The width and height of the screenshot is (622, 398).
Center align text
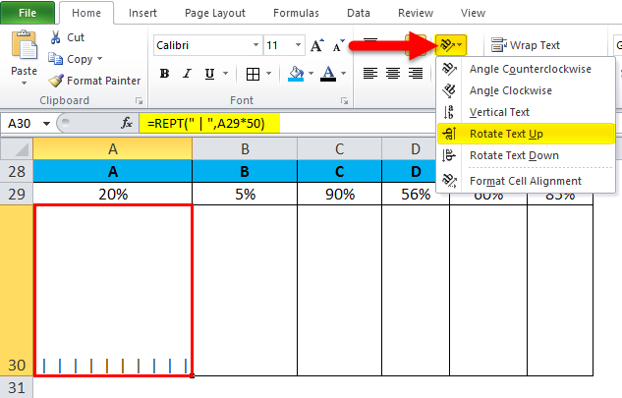[x=393, y=74]
